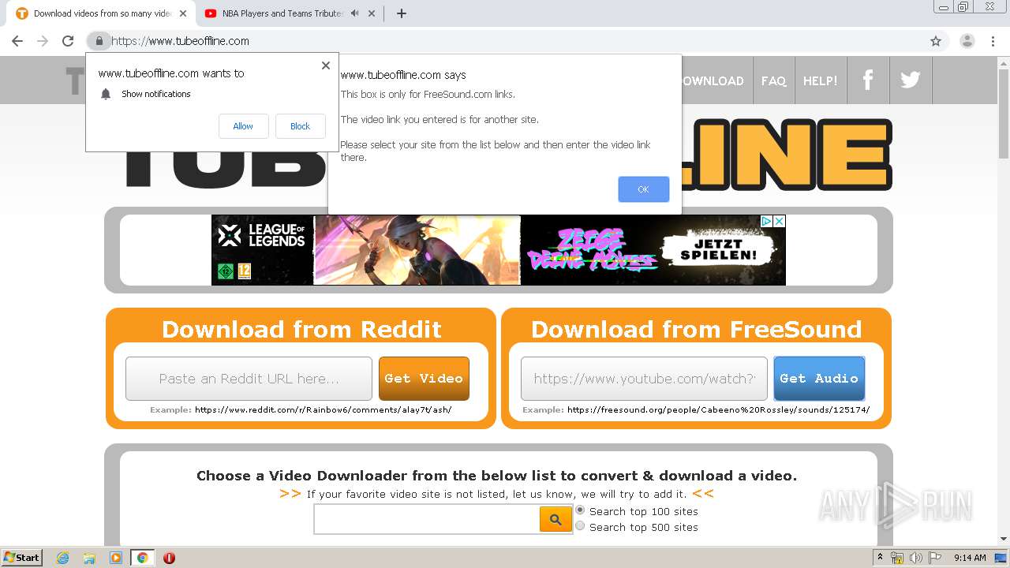Screen dimensions: 1010x568
Task: Reload the page with the refresh icon
Action: coord(68,41)
